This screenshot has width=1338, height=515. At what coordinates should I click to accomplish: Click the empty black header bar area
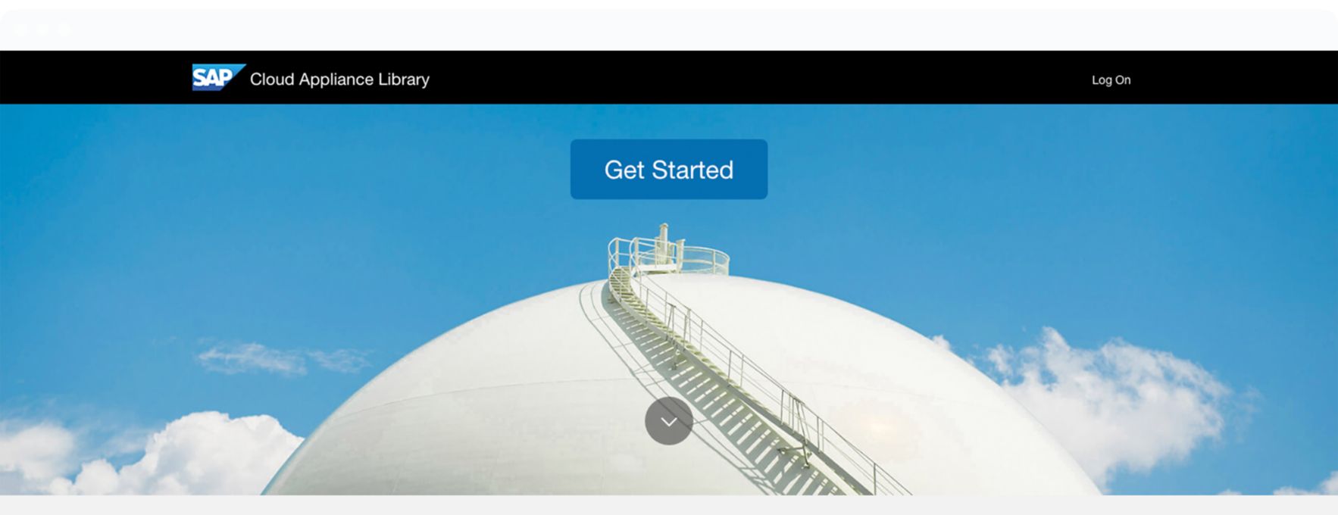[758, 77]
